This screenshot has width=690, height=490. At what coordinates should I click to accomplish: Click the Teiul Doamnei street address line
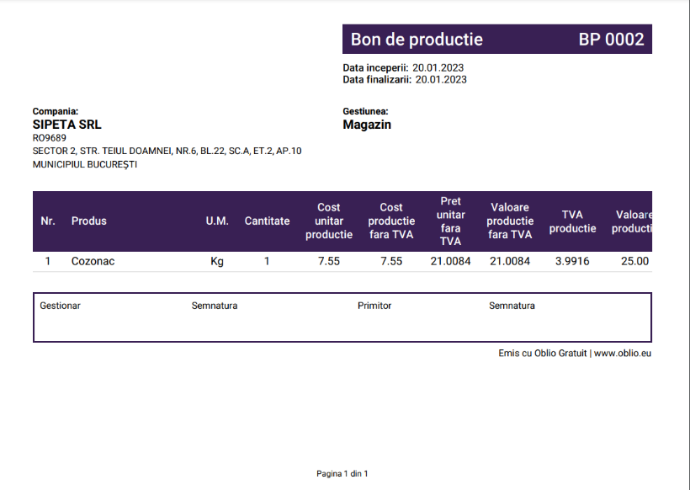pyautogui.click(x=167, y=151)
